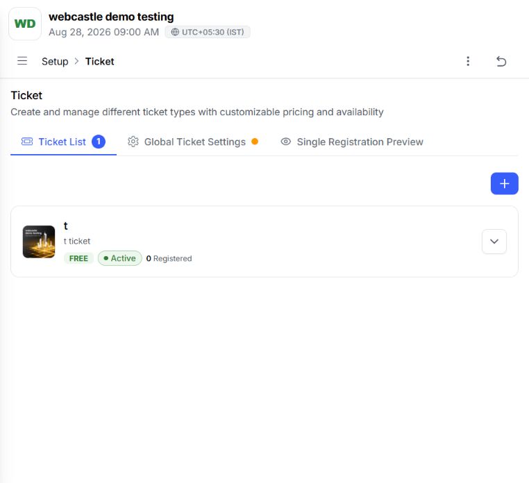Go to Setup breadcrumb
The height and width of the screenshot is (483, 529).
click(x=55, y=61)
